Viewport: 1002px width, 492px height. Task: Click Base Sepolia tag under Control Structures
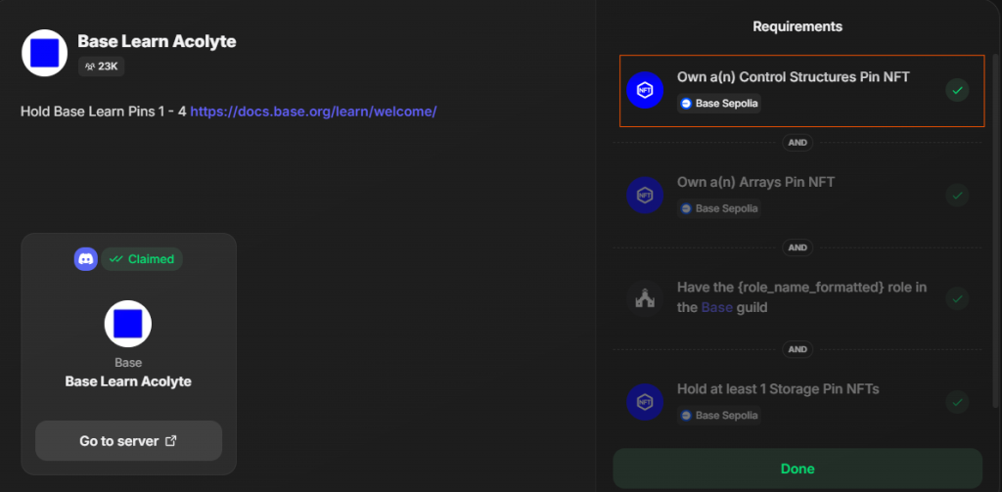pos(719,103)
